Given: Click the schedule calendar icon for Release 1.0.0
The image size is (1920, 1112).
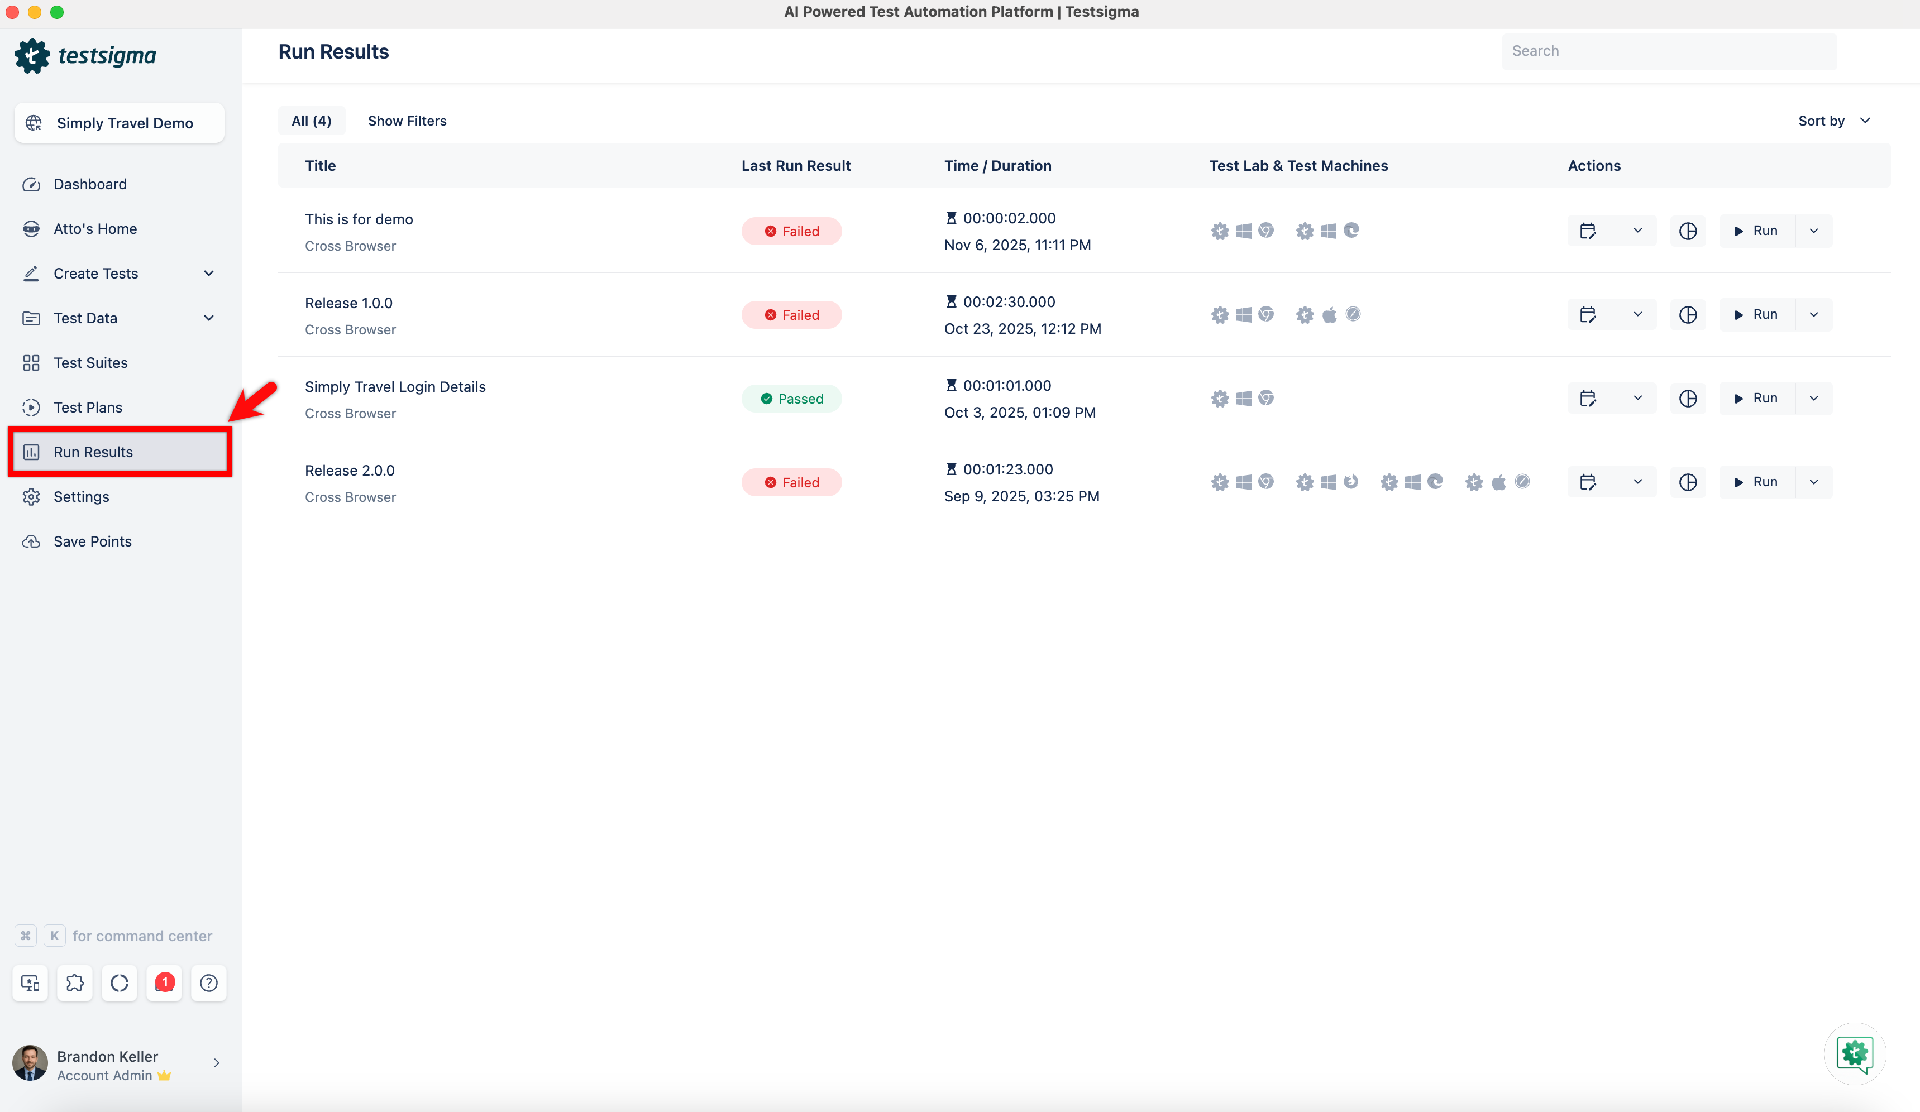Looking at the screenshot, I should [x=1588, y=314].
